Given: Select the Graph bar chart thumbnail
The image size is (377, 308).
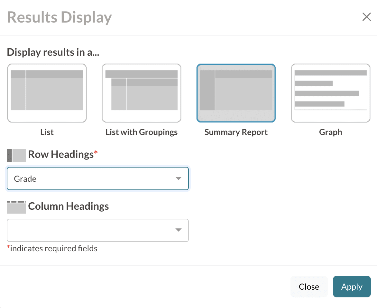Looking at the screenshot, I should pos(331,93).
